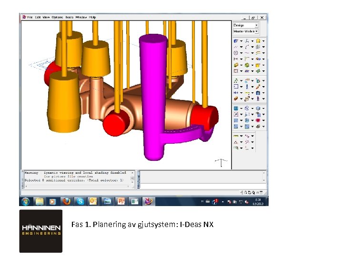Open Windows Explorer from the taskbar
This screenshot has height=257, width=343.
click(x=40, y=201)
